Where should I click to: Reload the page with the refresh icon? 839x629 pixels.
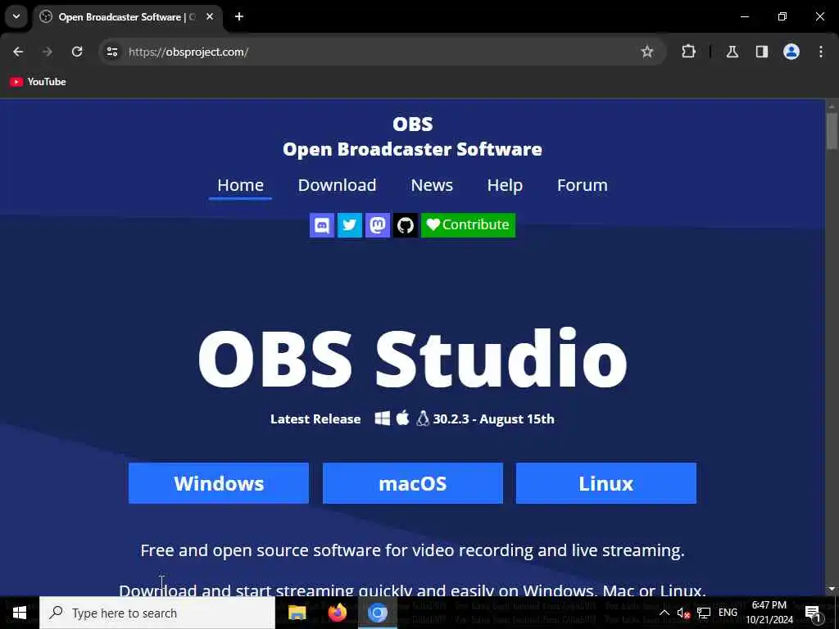pos(77,52)
